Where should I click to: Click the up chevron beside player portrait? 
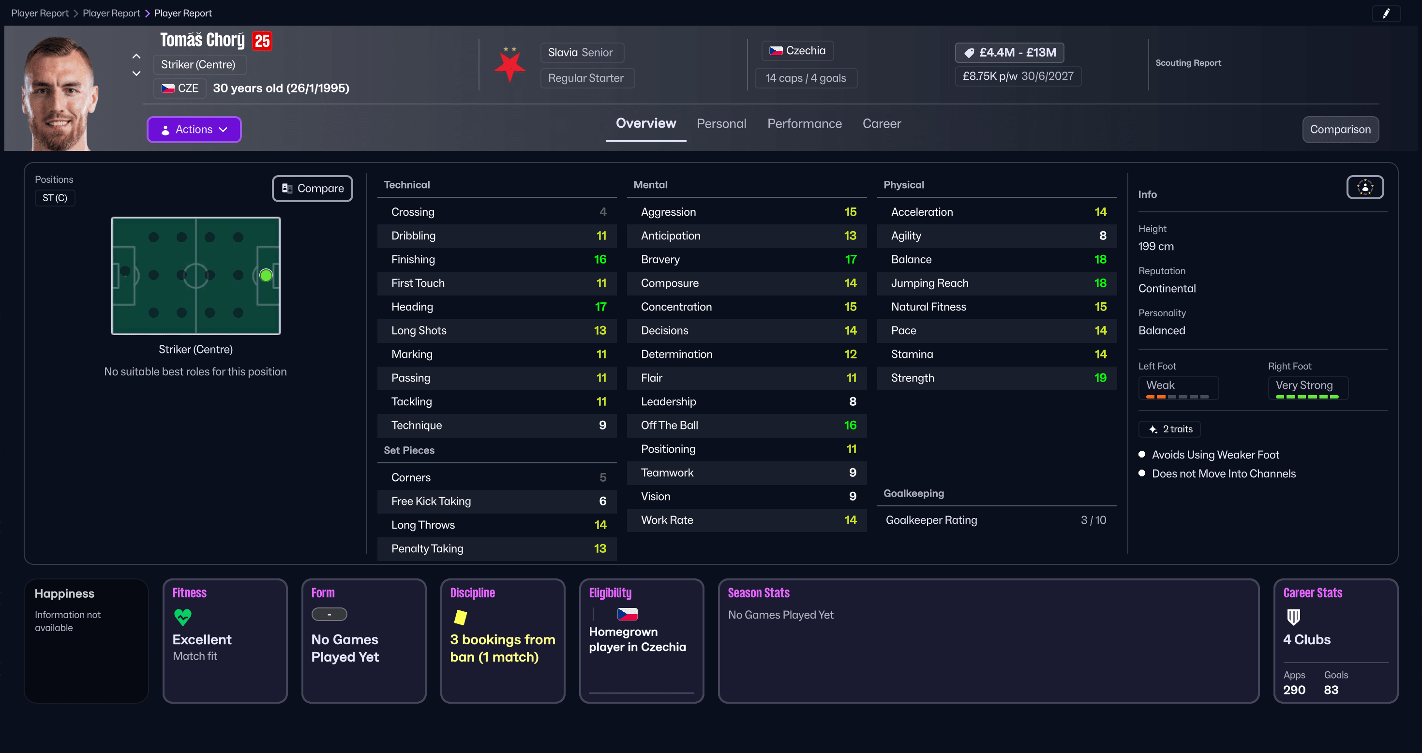click(136, 56)
